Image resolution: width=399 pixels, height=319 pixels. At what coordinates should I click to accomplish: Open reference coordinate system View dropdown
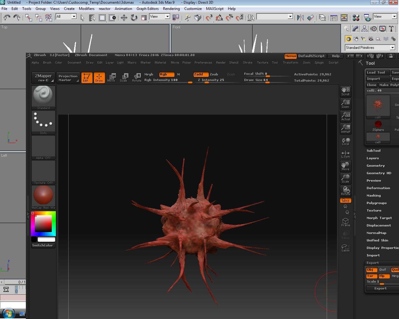(x=160, y=17)
